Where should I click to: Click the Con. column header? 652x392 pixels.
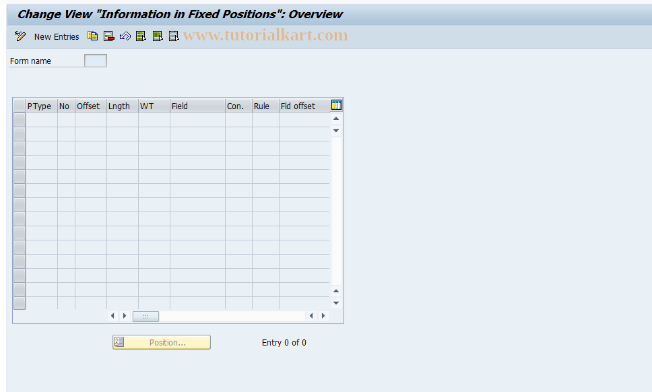[x=238, y=106]
